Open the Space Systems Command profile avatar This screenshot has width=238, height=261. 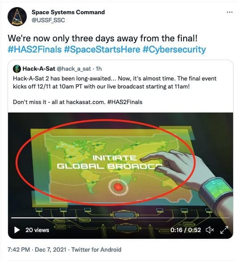click(17, 16)
